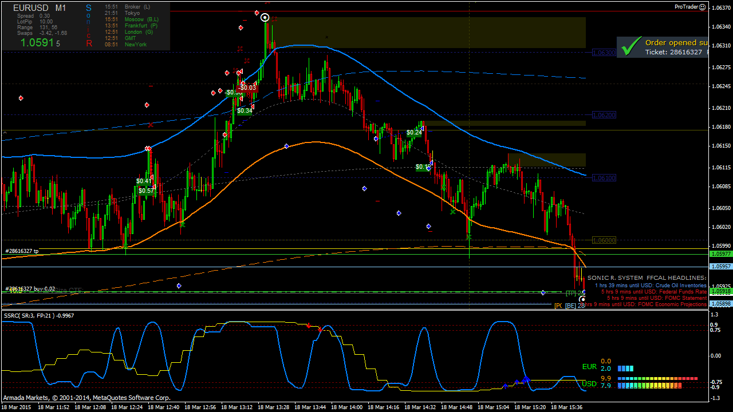Click the London (G) session row
This screenshot has width=733, height=412.
click(129, 32)
